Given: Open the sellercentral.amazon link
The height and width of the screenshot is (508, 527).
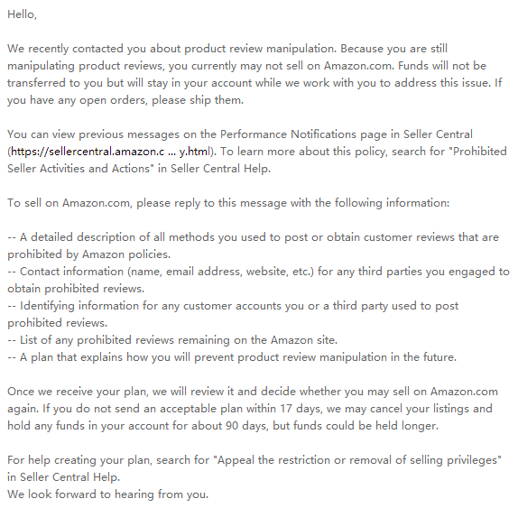Looking at the screenshot, I should pyautogui.click(x=110, y=152).
